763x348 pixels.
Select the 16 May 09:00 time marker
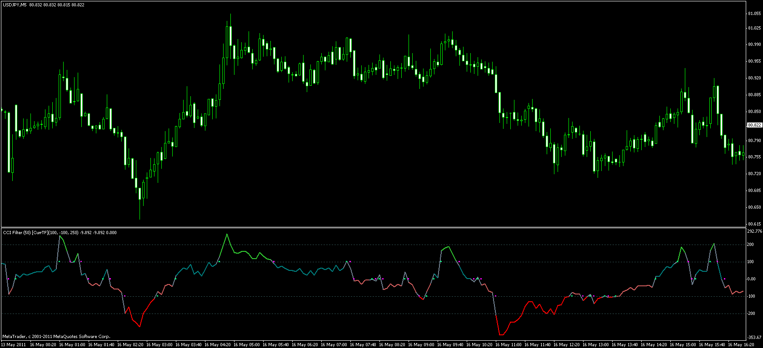tap(422, 345)
